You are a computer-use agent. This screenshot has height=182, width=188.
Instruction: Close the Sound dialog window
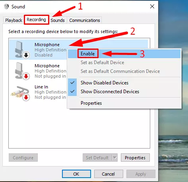pyautogui.click(x=152, y=6)
